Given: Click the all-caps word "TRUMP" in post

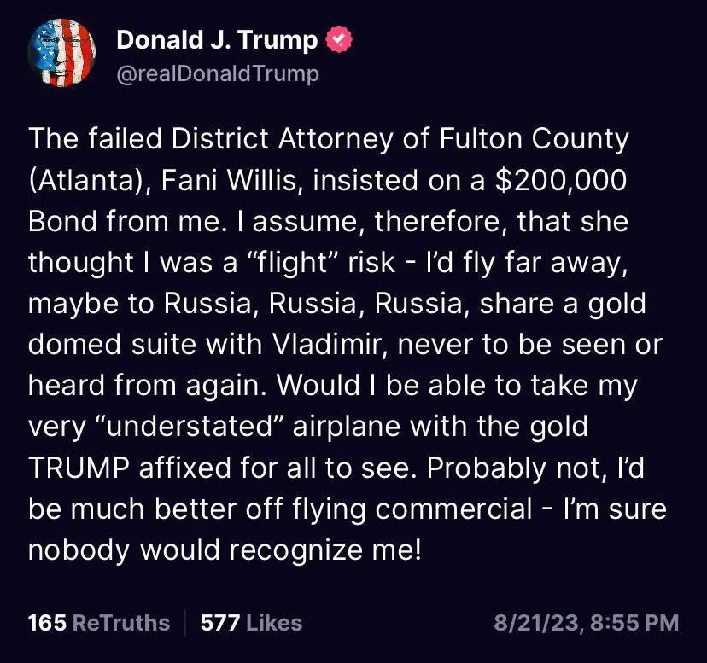Looking at the screenshot, I should click(79, 468).
